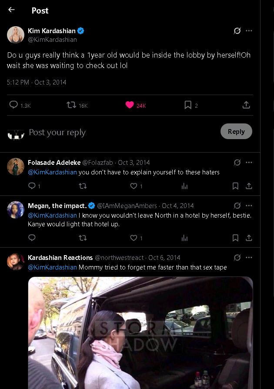This screenshot has height=389, width=274.
Task: Open Folasade Adeleke's profile name link
Action: 54,162
